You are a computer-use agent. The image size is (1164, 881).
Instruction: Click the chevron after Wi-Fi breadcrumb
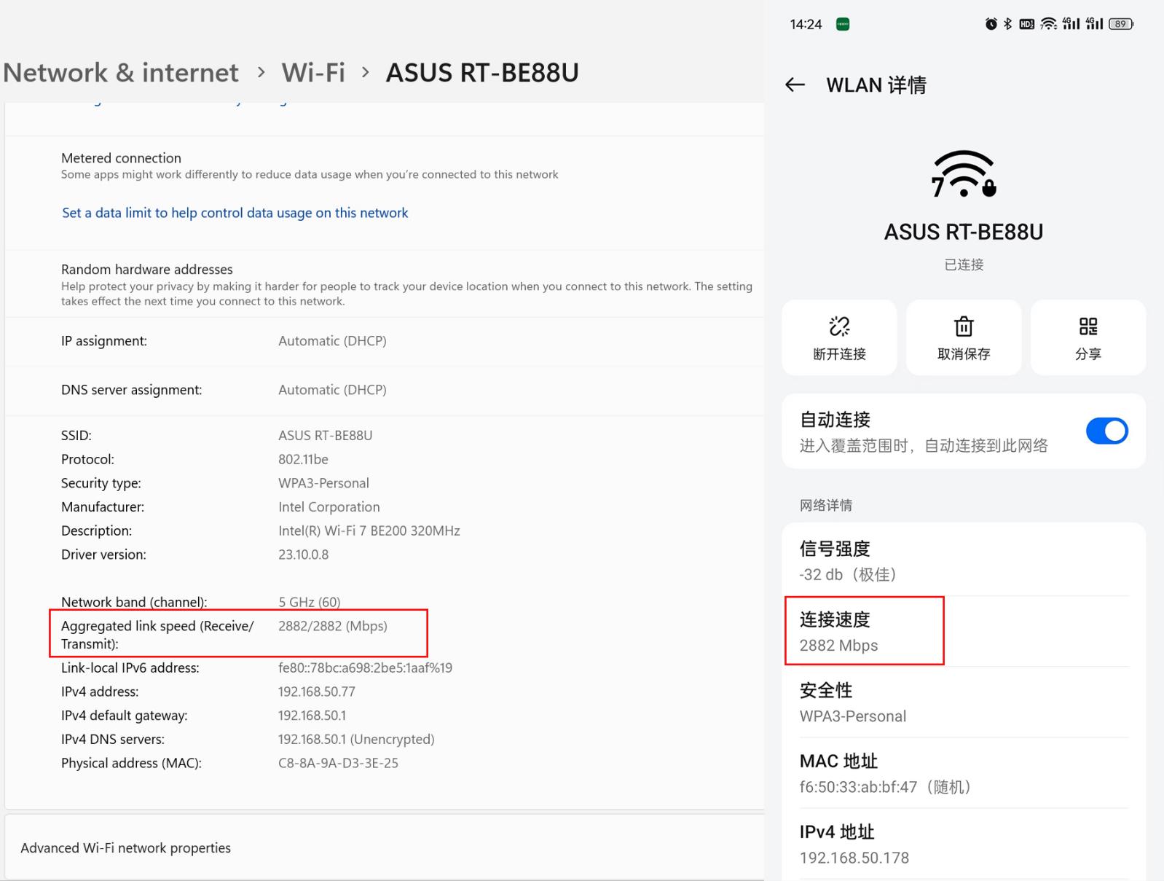pos(366,73)
